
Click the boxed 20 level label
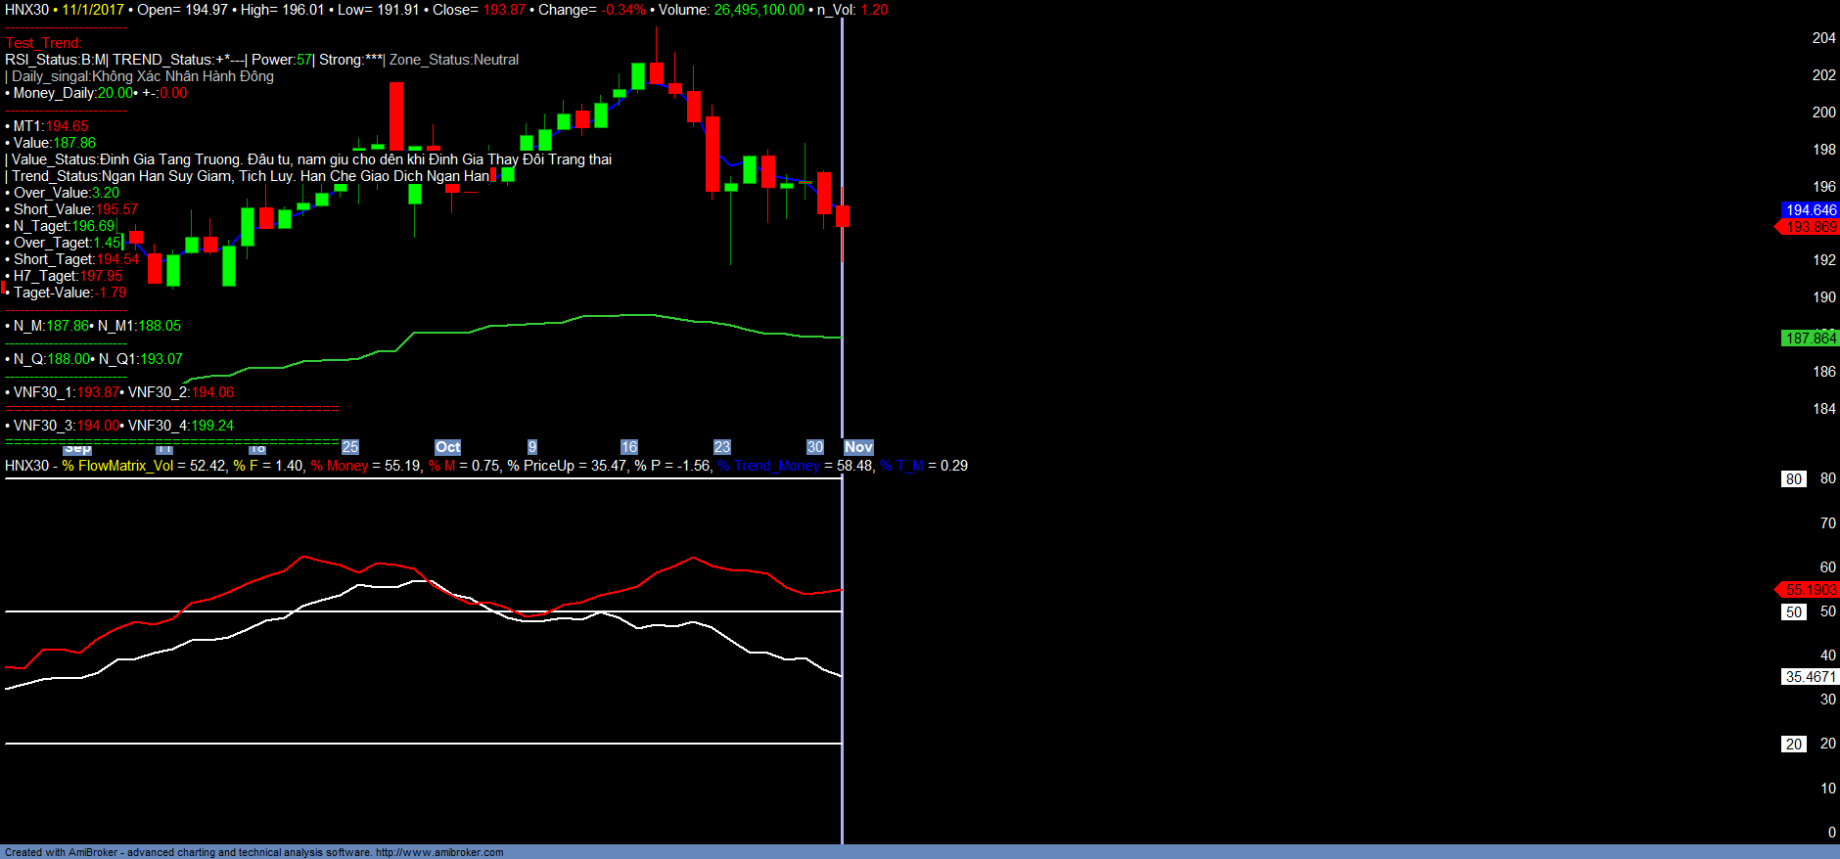coord(1793,745)
